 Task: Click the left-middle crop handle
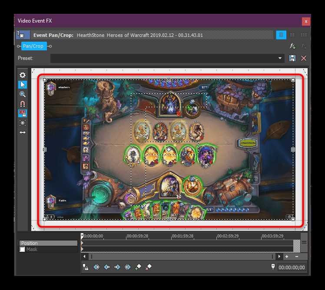[x=45, y=149]
